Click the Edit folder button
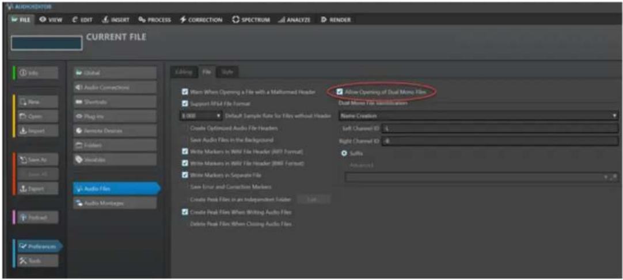 [x=313, y=199]
